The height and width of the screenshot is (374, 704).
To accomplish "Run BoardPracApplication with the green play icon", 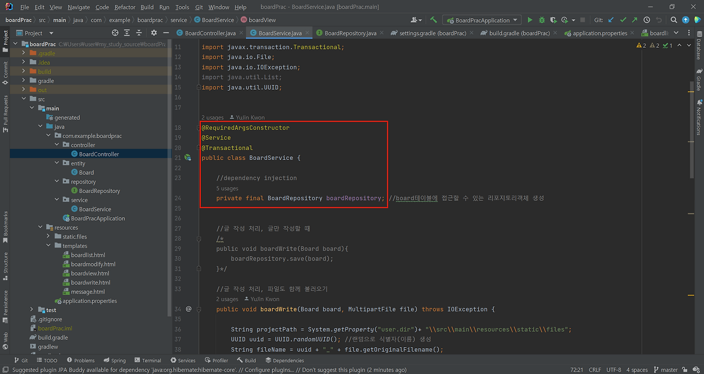I will click(530, 20).
